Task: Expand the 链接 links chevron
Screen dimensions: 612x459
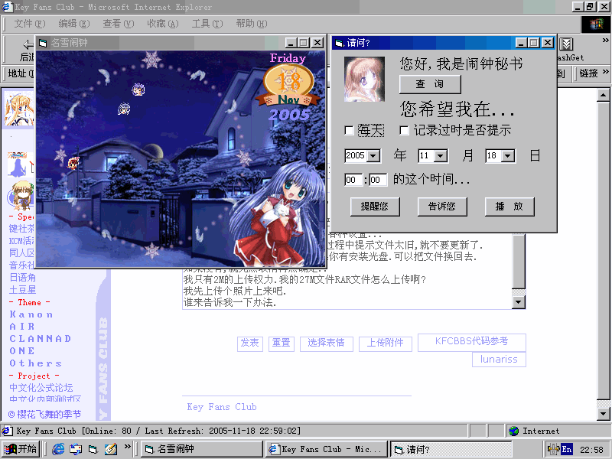Action: click(x=605, y=72)
